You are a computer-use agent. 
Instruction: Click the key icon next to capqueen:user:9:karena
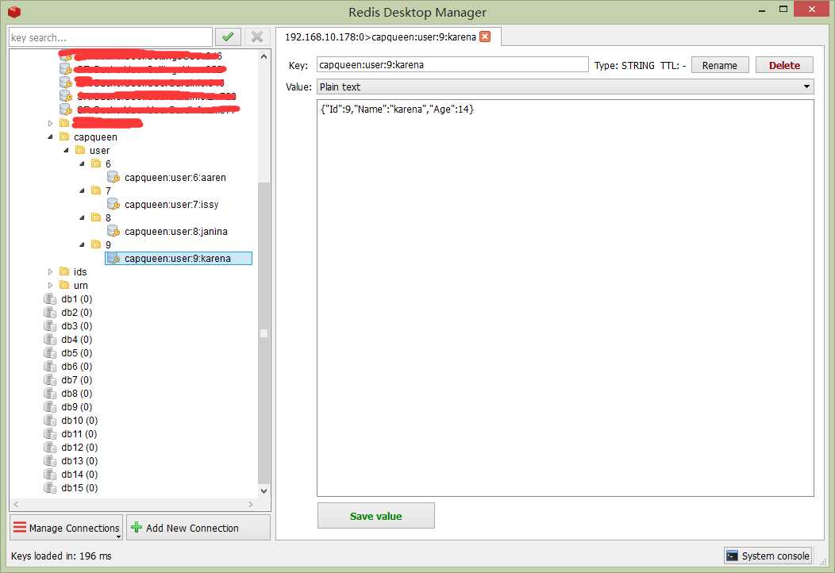(x=113, y=258)
